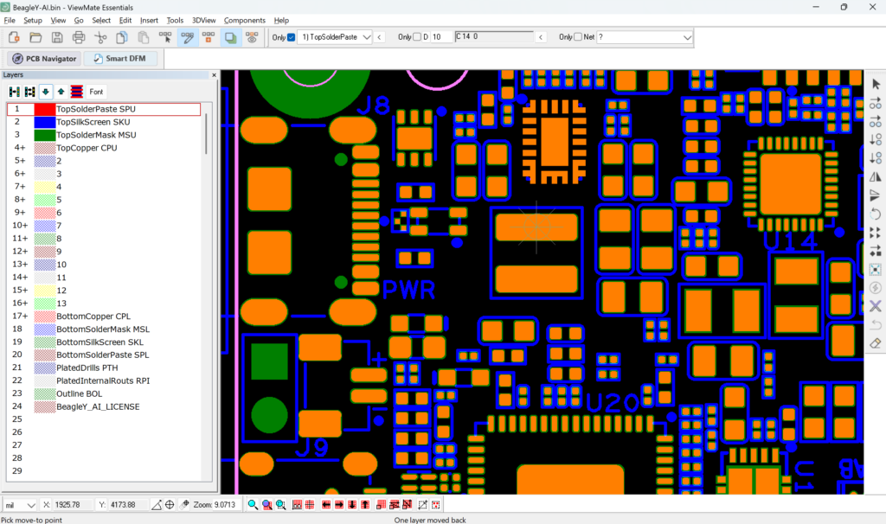Select the eraser icon on the right toolbar
This screenshot has height=524, width=886.
click(875, 342)
